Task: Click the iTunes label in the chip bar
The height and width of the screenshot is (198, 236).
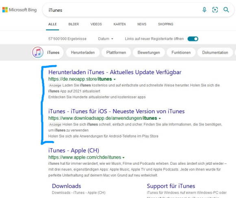Action: [53, 52]
